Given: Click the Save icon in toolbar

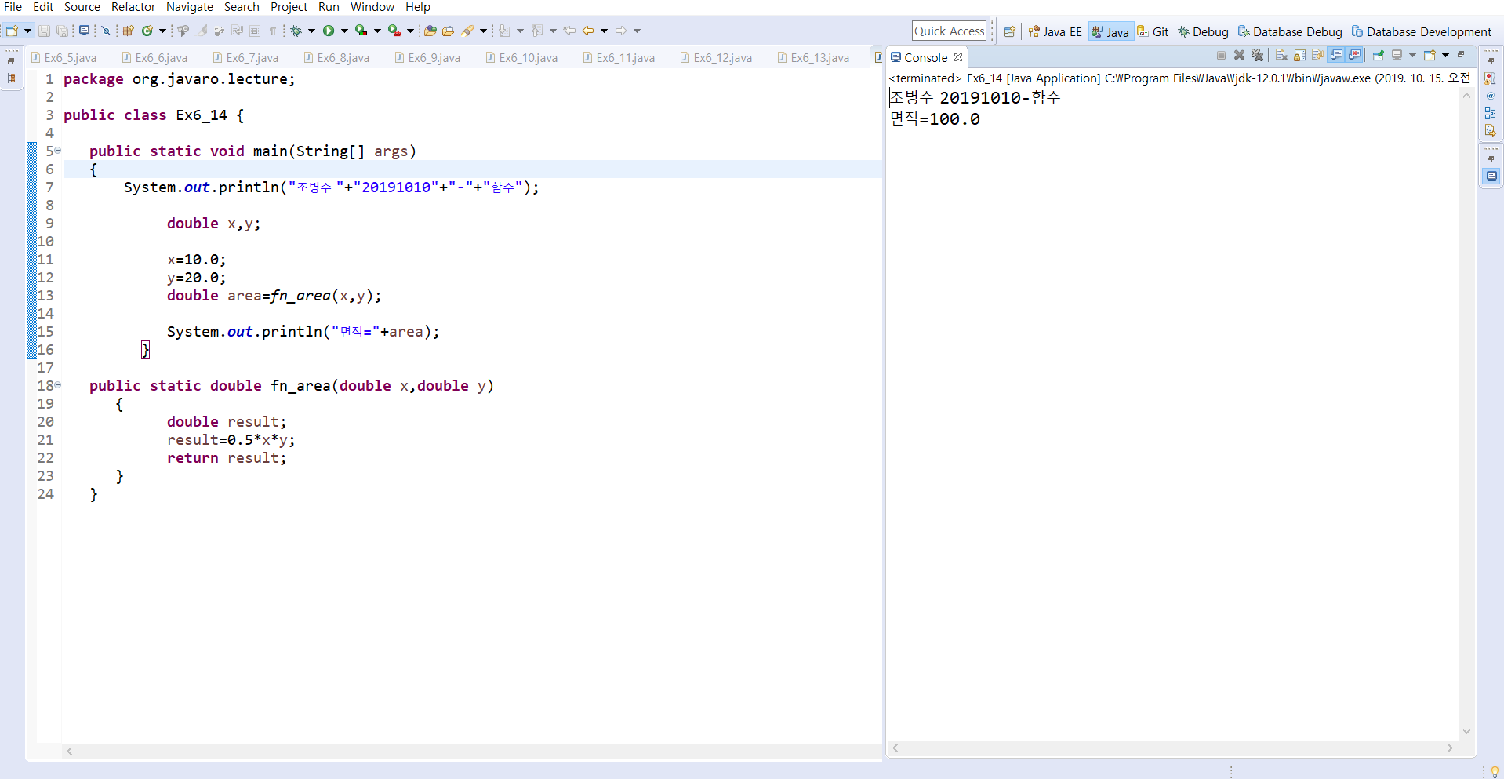Looking at the screenshot, I should tap(45, 31).
